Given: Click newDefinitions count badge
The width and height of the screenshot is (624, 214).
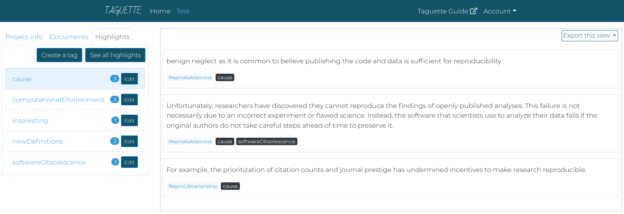Looking at the screenshot, I should tap(115, 141).
